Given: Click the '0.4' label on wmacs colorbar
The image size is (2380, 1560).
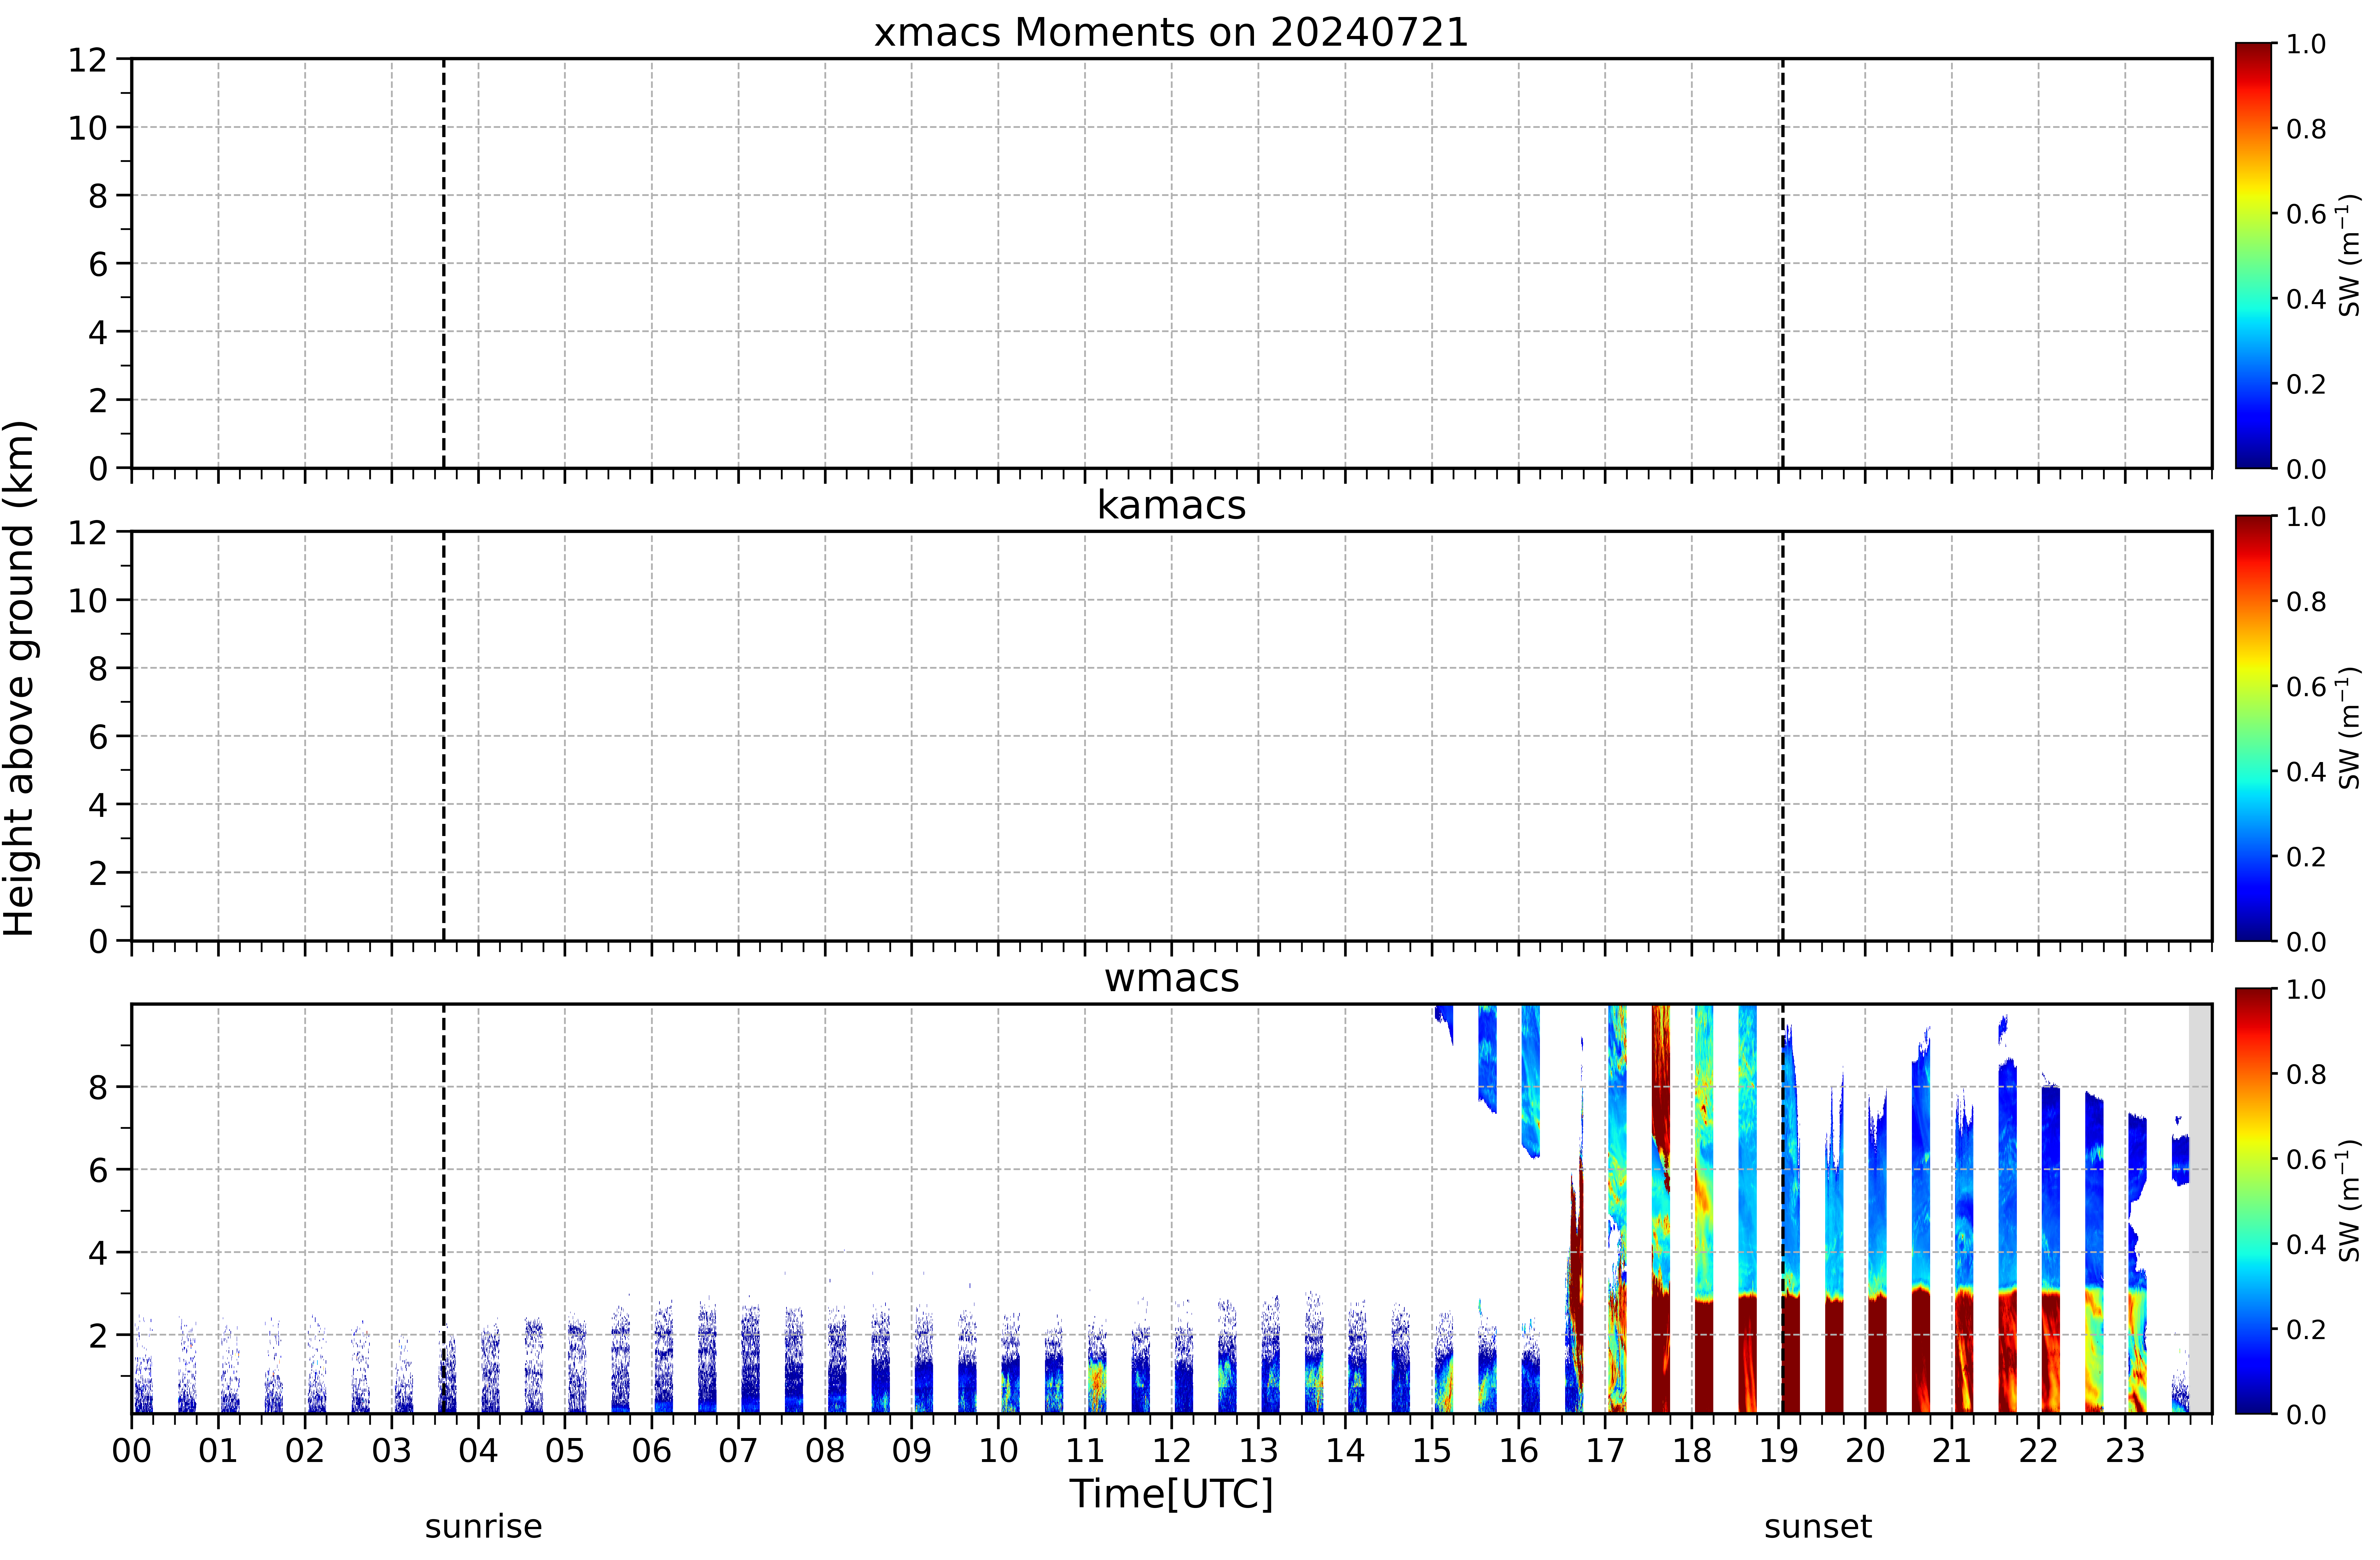Looking at the screenshot, I should click(x=2306, y=1245).
